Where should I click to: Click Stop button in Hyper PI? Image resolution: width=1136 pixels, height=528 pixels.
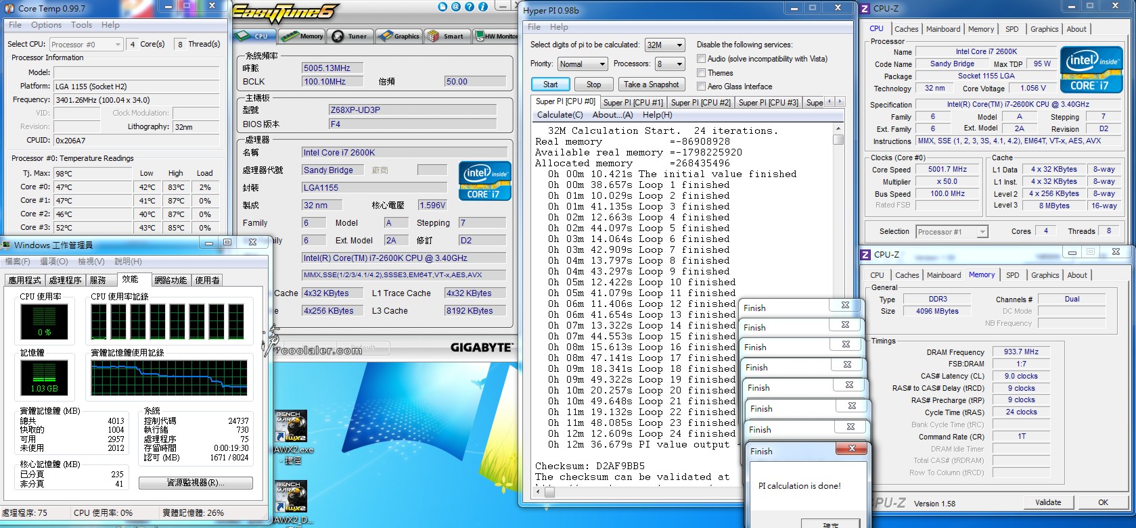tap(593, 85)
